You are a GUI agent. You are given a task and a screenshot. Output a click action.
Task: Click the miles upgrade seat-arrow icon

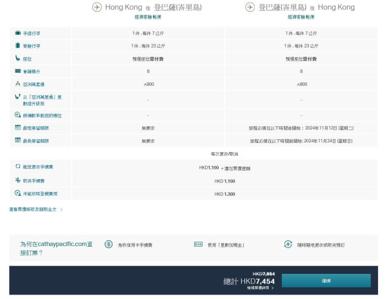tap(17, 97)
